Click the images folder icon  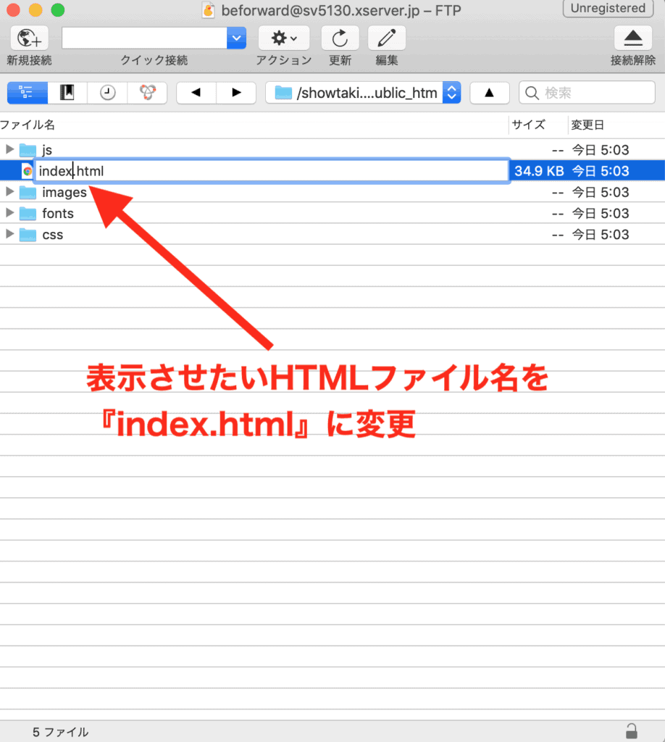28,192
